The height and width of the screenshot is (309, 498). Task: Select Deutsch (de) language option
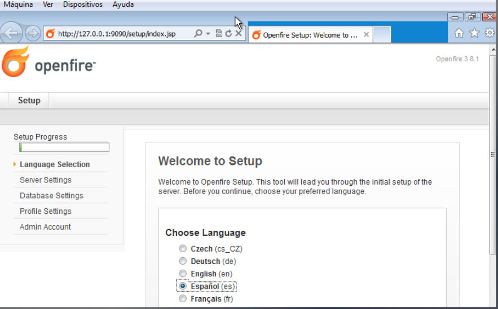click(182, 261)
